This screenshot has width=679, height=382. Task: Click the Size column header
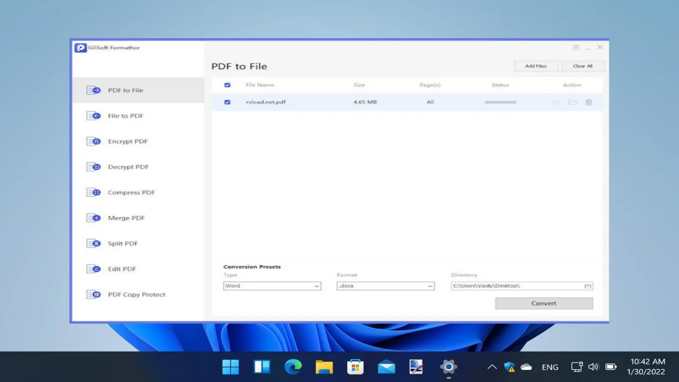pyautogui.click(x=359, y=85)
